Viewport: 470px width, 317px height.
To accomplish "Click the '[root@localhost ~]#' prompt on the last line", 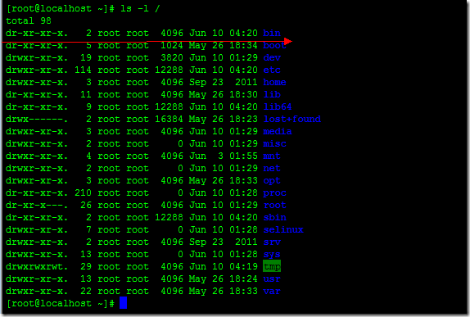I will (61, 304).
